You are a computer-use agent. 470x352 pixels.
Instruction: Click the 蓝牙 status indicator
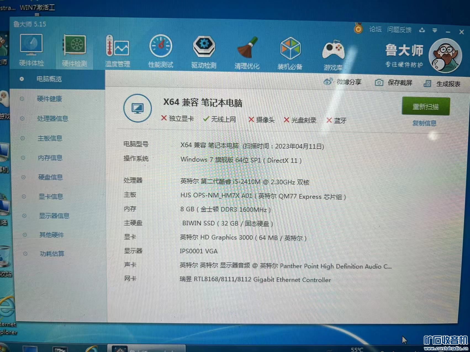[x=336, y=121]
